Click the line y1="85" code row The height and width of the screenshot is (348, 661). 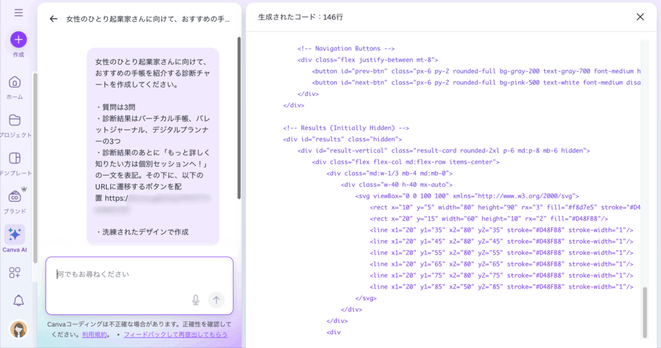tap(502, 287)
